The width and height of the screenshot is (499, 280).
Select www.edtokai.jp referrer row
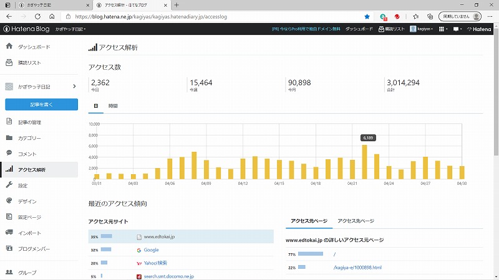(181, 236)
